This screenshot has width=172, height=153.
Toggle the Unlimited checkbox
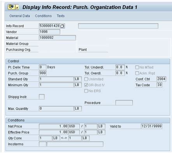(x=86, y=79)
